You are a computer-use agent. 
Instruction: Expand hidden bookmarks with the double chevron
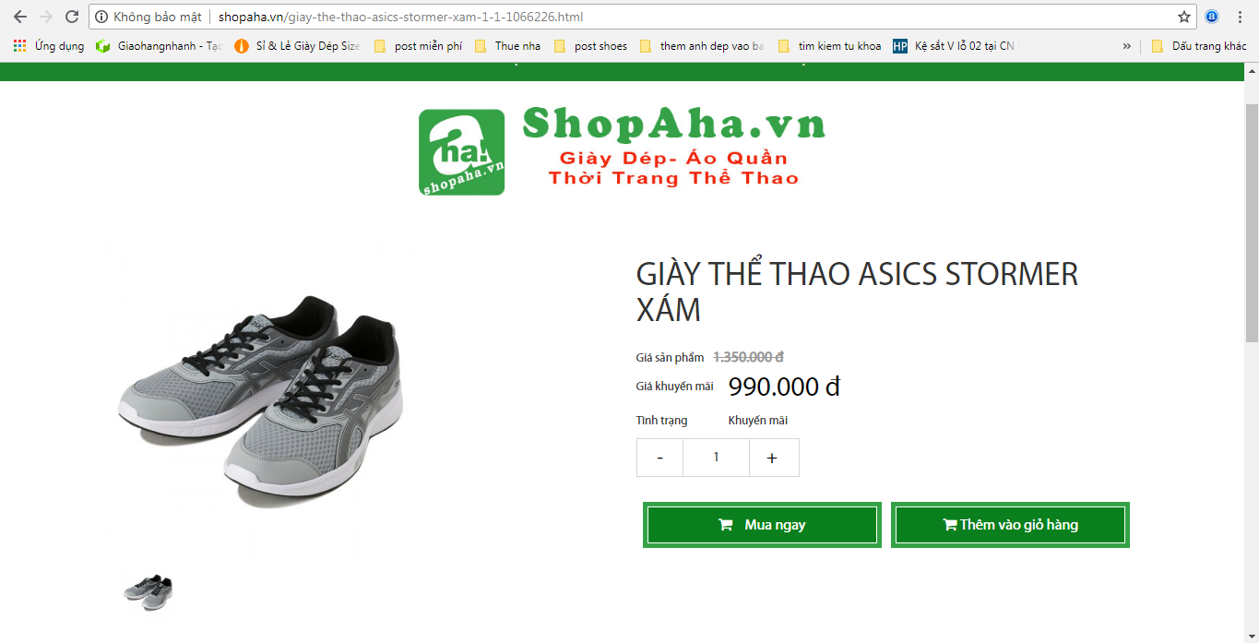(1126, 46)
